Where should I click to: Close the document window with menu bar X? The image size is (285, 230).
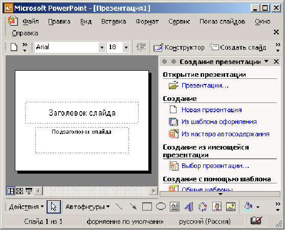tap(276, 32)
